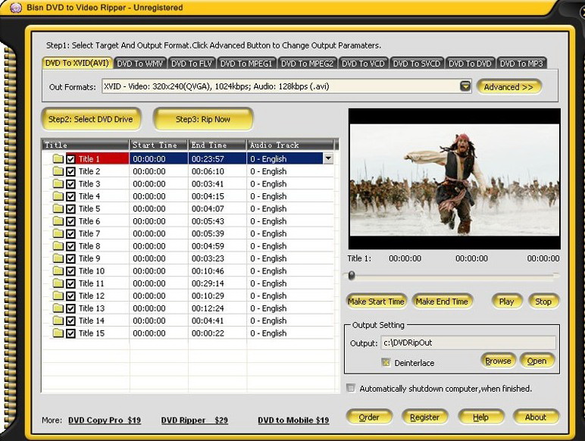585x441 pixels.
Task: Click the preview seek slider handle
Action: tap(352, 275)
